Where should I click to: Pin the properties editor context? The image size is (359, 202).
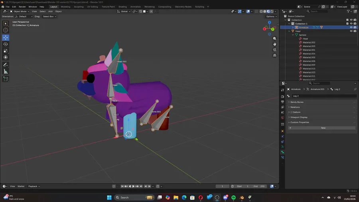point(355,89)
